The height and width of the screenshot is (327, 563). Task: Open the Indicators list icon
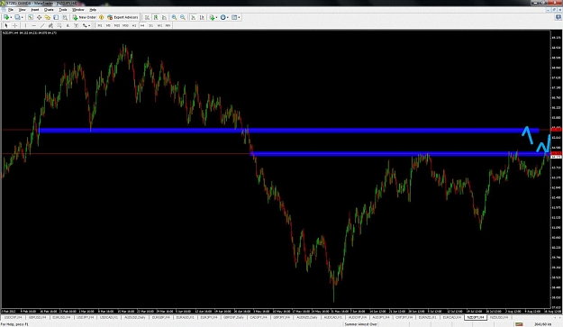coord(212,17)
